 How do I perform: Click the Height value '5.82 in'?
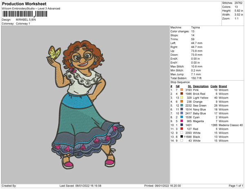[x=239, y=11]
